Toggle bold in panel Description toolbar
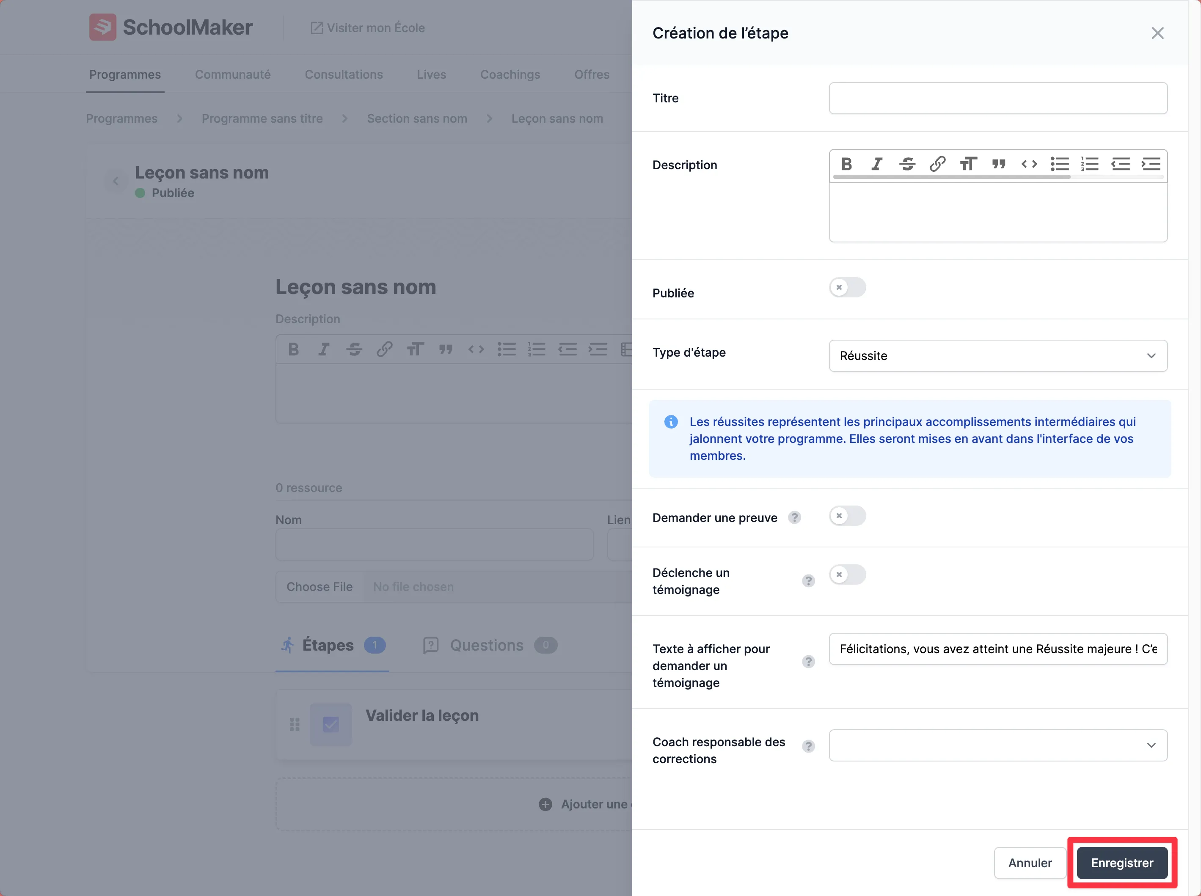This screenshot has width=1201, height=896. [x=846, y=164]
